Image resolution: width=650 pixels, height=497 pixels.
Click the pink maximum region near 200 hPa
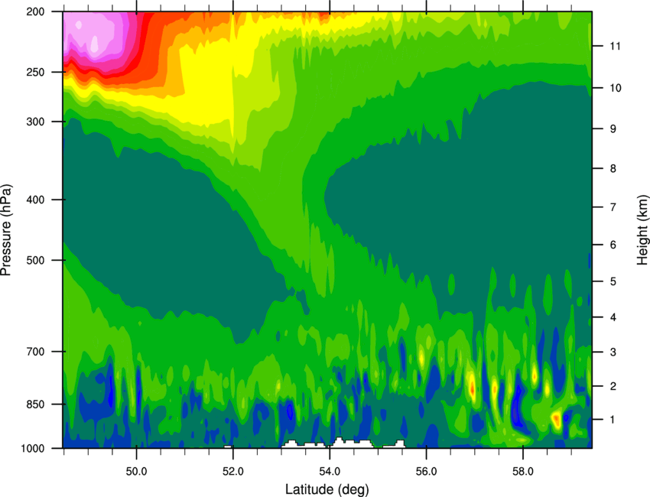[93, 35]
